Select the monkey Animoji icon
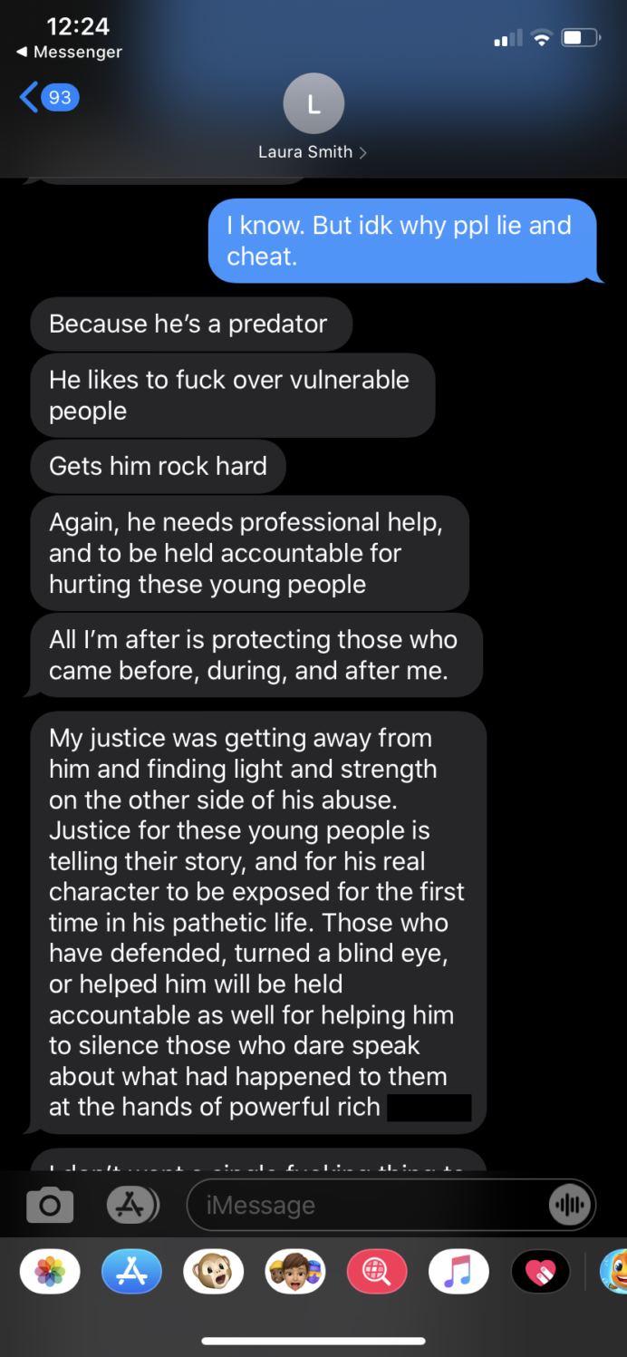Image resolution: width=627 pixels, height=1357 pixels. [x=214, y=1272]
